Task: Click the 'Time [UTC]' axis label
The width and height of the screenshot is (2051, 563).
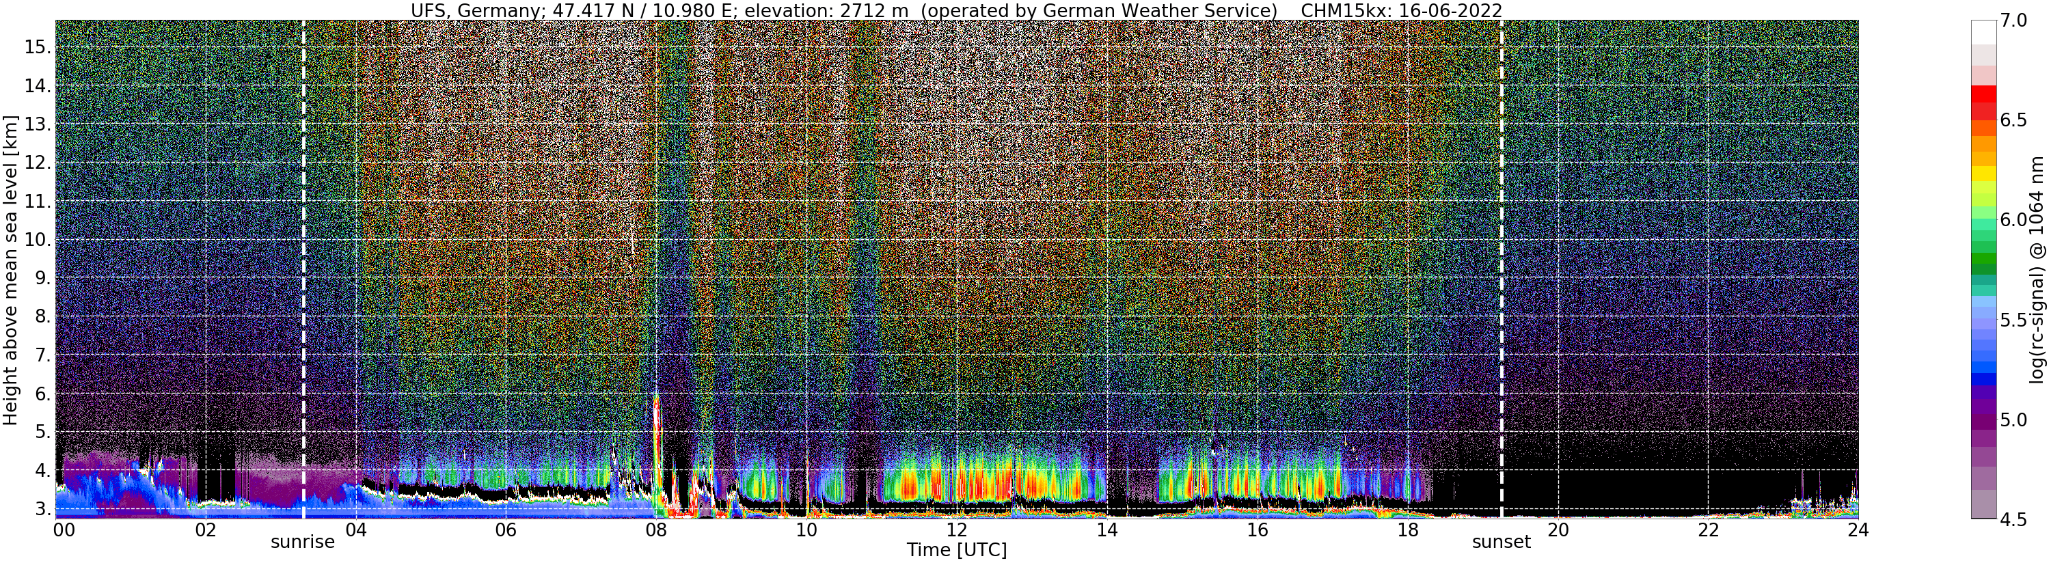Action: tap(956, 550)
